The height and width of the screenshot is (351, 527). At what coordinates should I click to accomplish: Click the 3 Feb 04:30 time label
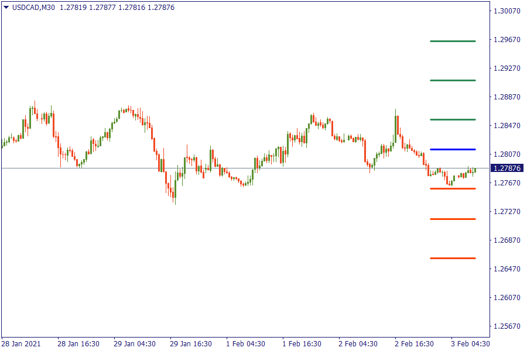pyautogui.click(x=470, y=343)
